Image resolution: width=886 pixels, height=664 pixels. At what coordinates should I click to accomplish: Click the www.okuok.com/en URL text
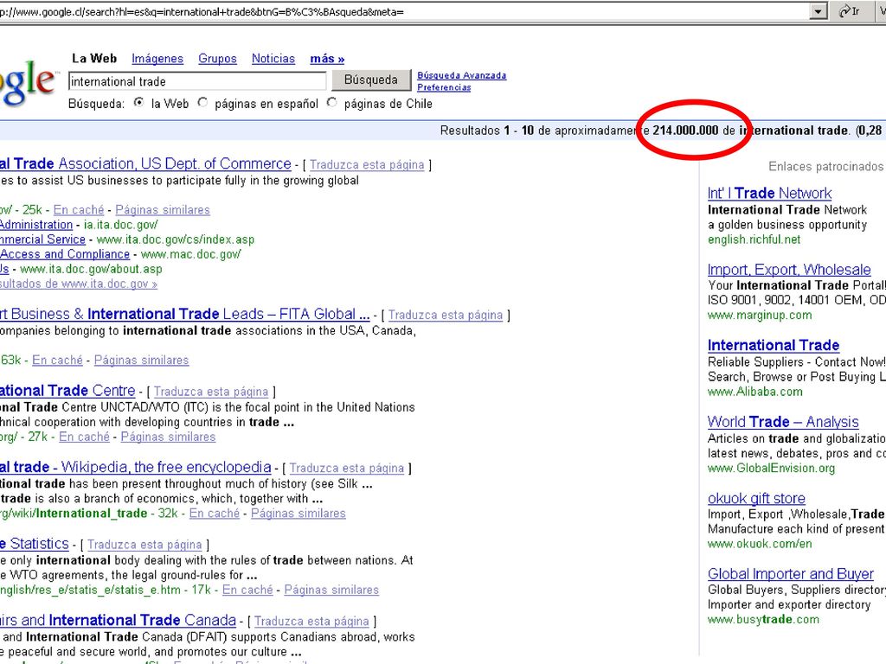tap(760, 544)
